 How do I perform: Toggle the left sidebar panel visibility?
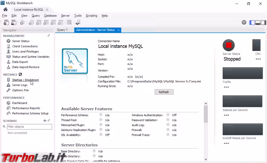(x=252, y=23)
